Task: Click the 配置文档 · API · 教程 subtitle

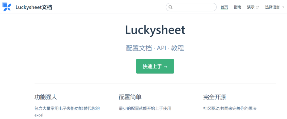Action: tap(155, 48)
